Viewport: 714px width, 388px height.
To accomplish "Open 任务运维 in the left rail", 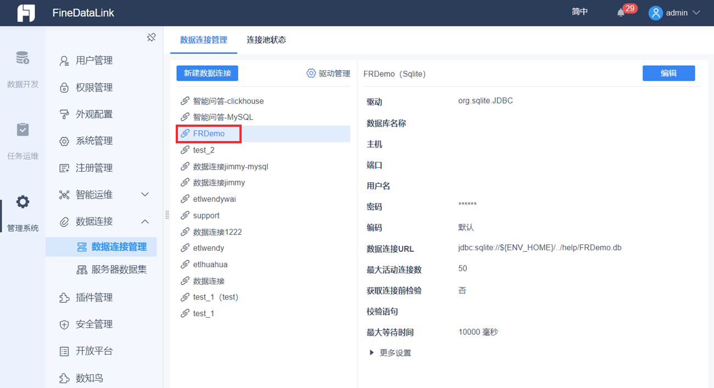I will 23,140.
